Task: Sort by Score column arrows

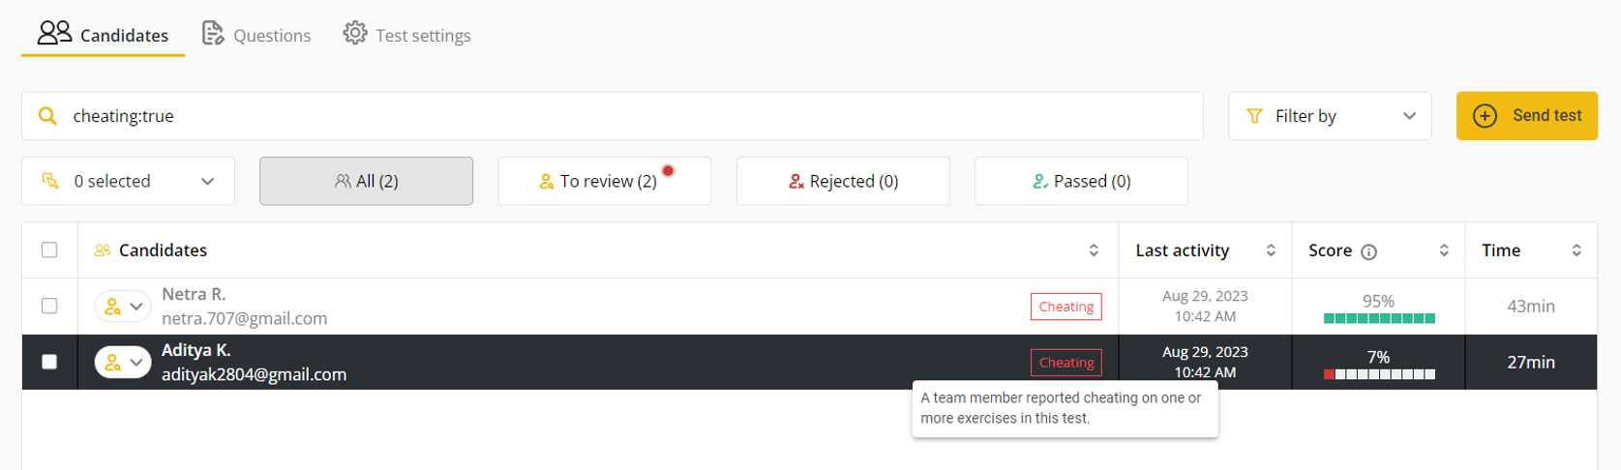Action: tap(1444, 250)
